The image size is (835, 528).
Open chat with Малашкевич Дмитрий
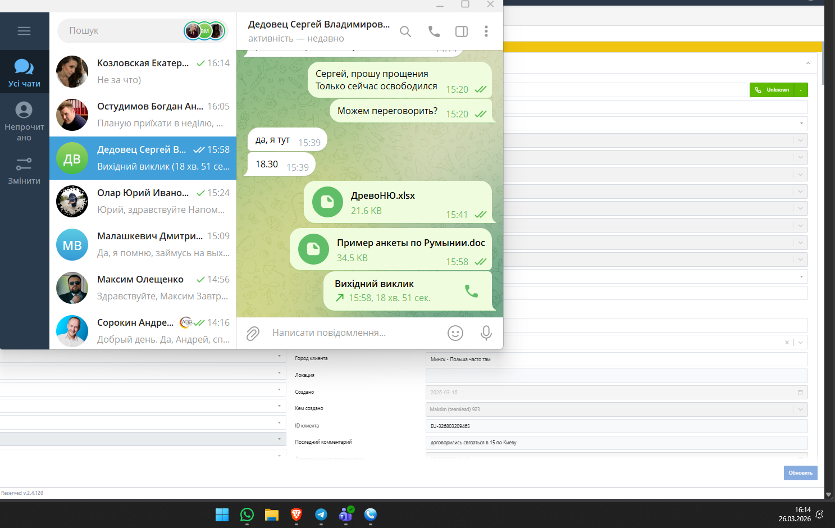click(143, 244)
